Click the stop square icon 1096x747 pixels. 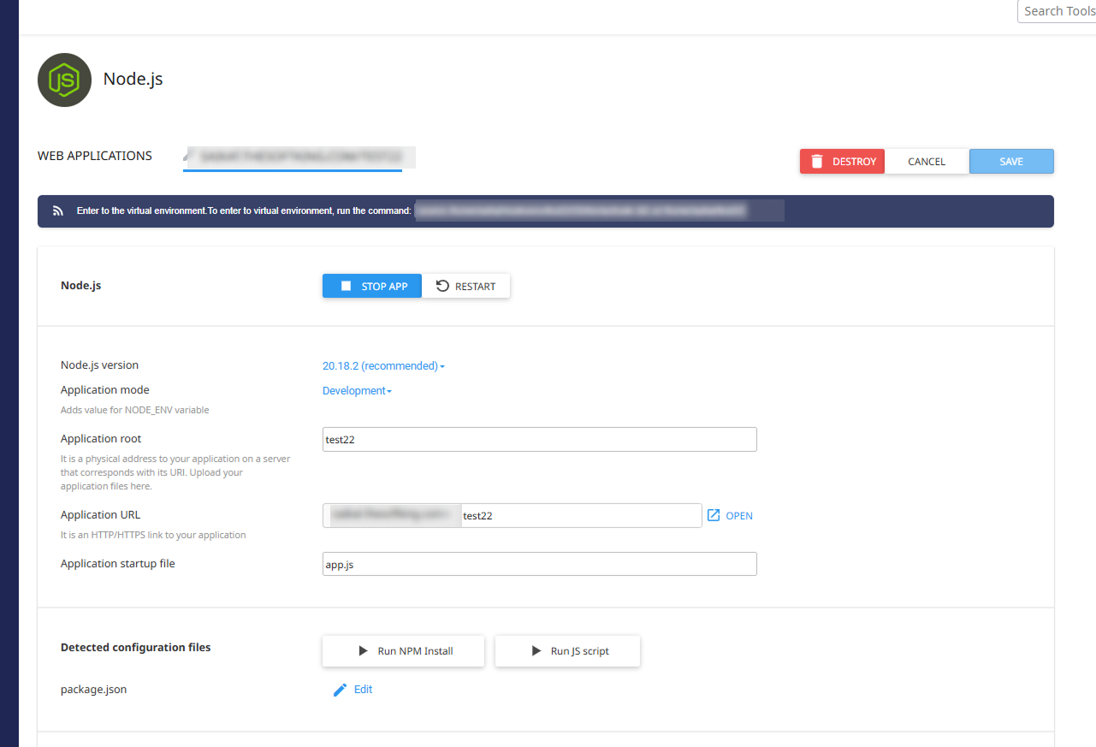[347, 286]
